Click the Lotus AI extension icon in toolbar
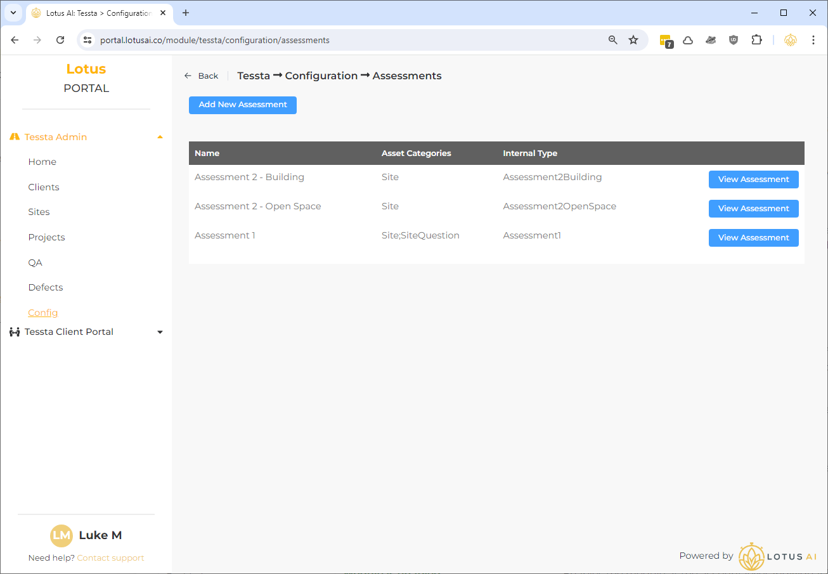Viewport: 828px width, 574px height. [x=790, y=40]
